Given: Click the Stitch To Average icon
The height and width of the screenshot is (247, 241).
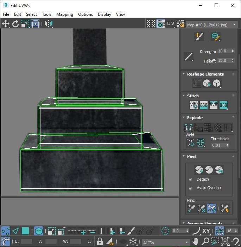Looking at the screenshot, I should (x=204, y=105).
